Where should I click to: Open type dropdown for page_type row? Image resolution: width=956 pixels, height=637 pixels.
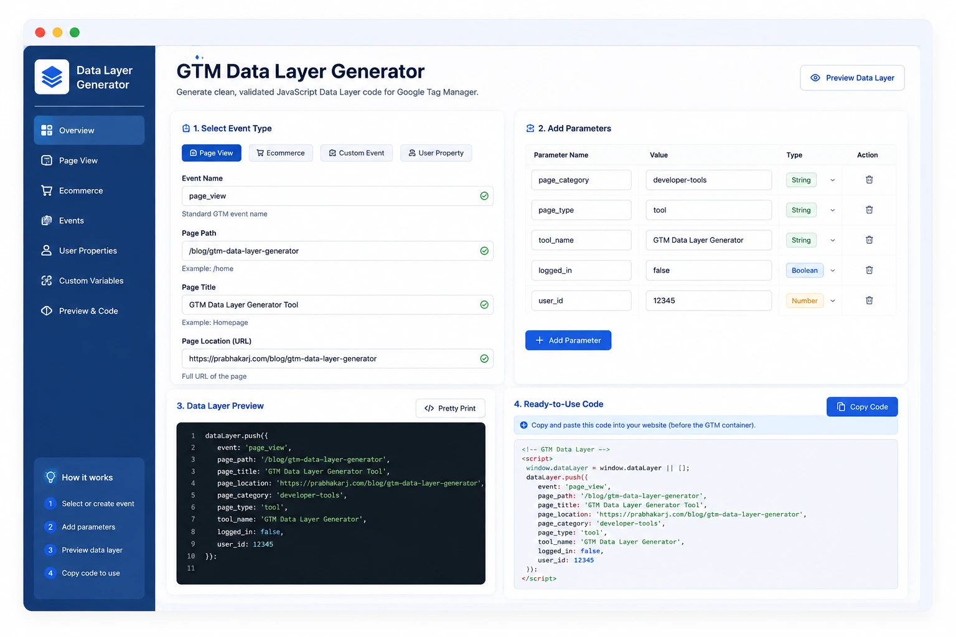[x=832, y=210]
